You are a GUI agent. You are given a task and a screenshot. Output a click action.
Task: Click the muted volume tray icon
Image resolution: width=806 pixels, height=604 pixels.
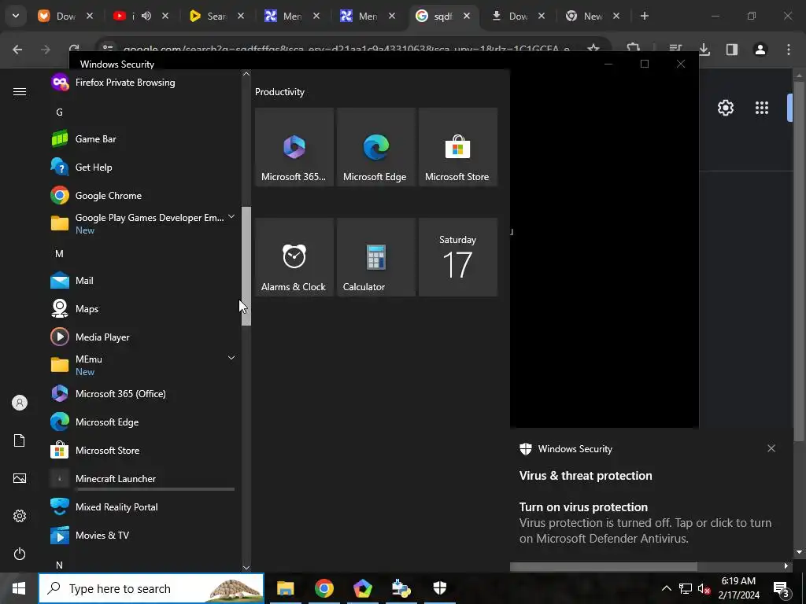[x=703, y=588]
